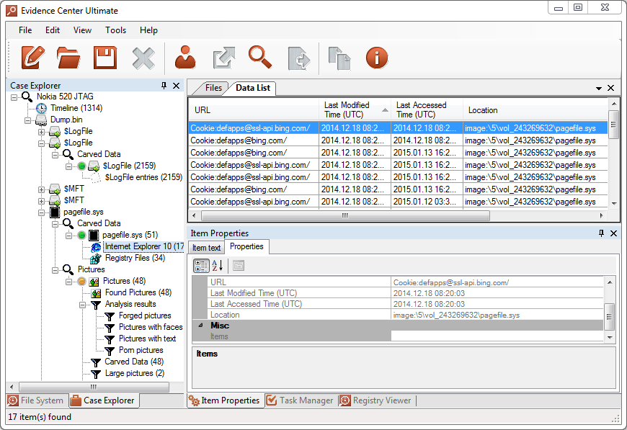Open the Tools menu
The height and width of the screenshot is (430, 627).
pos(116,30)
